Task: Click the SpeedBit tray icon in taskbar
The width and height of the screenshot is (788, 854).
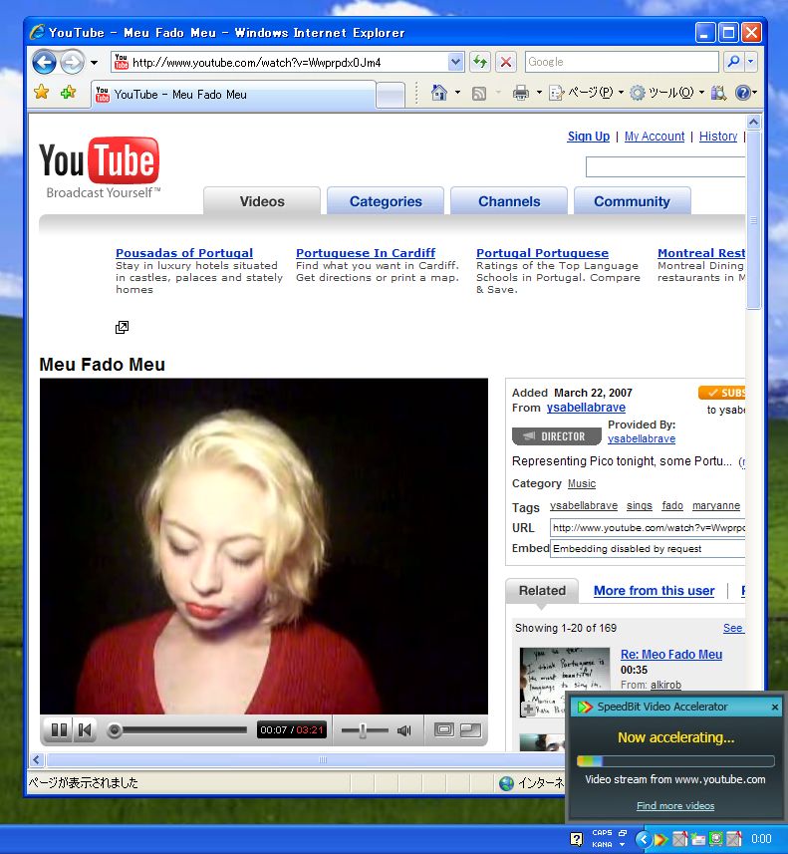Action: coord(660,839)
